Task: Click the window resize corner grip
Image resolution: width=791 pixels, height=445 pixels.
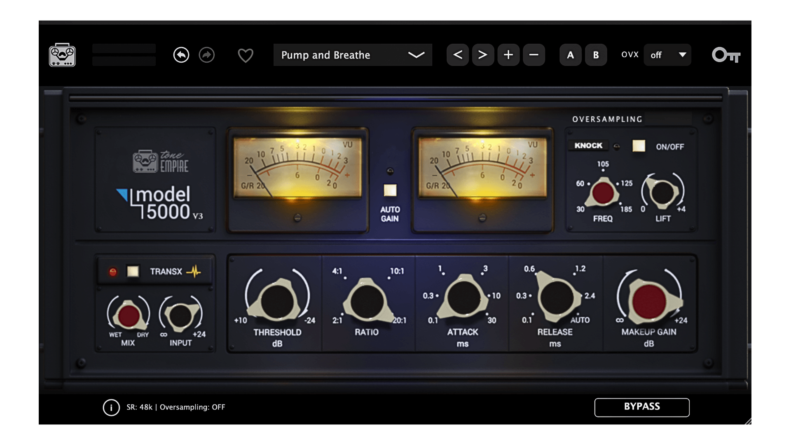Action: point(748,421)
